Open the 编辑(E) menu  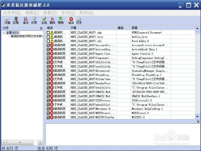pos(32,13)
